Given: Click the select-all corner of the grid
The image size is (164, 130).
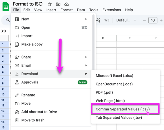Looking at the screenshot, I should click(4, 38).
